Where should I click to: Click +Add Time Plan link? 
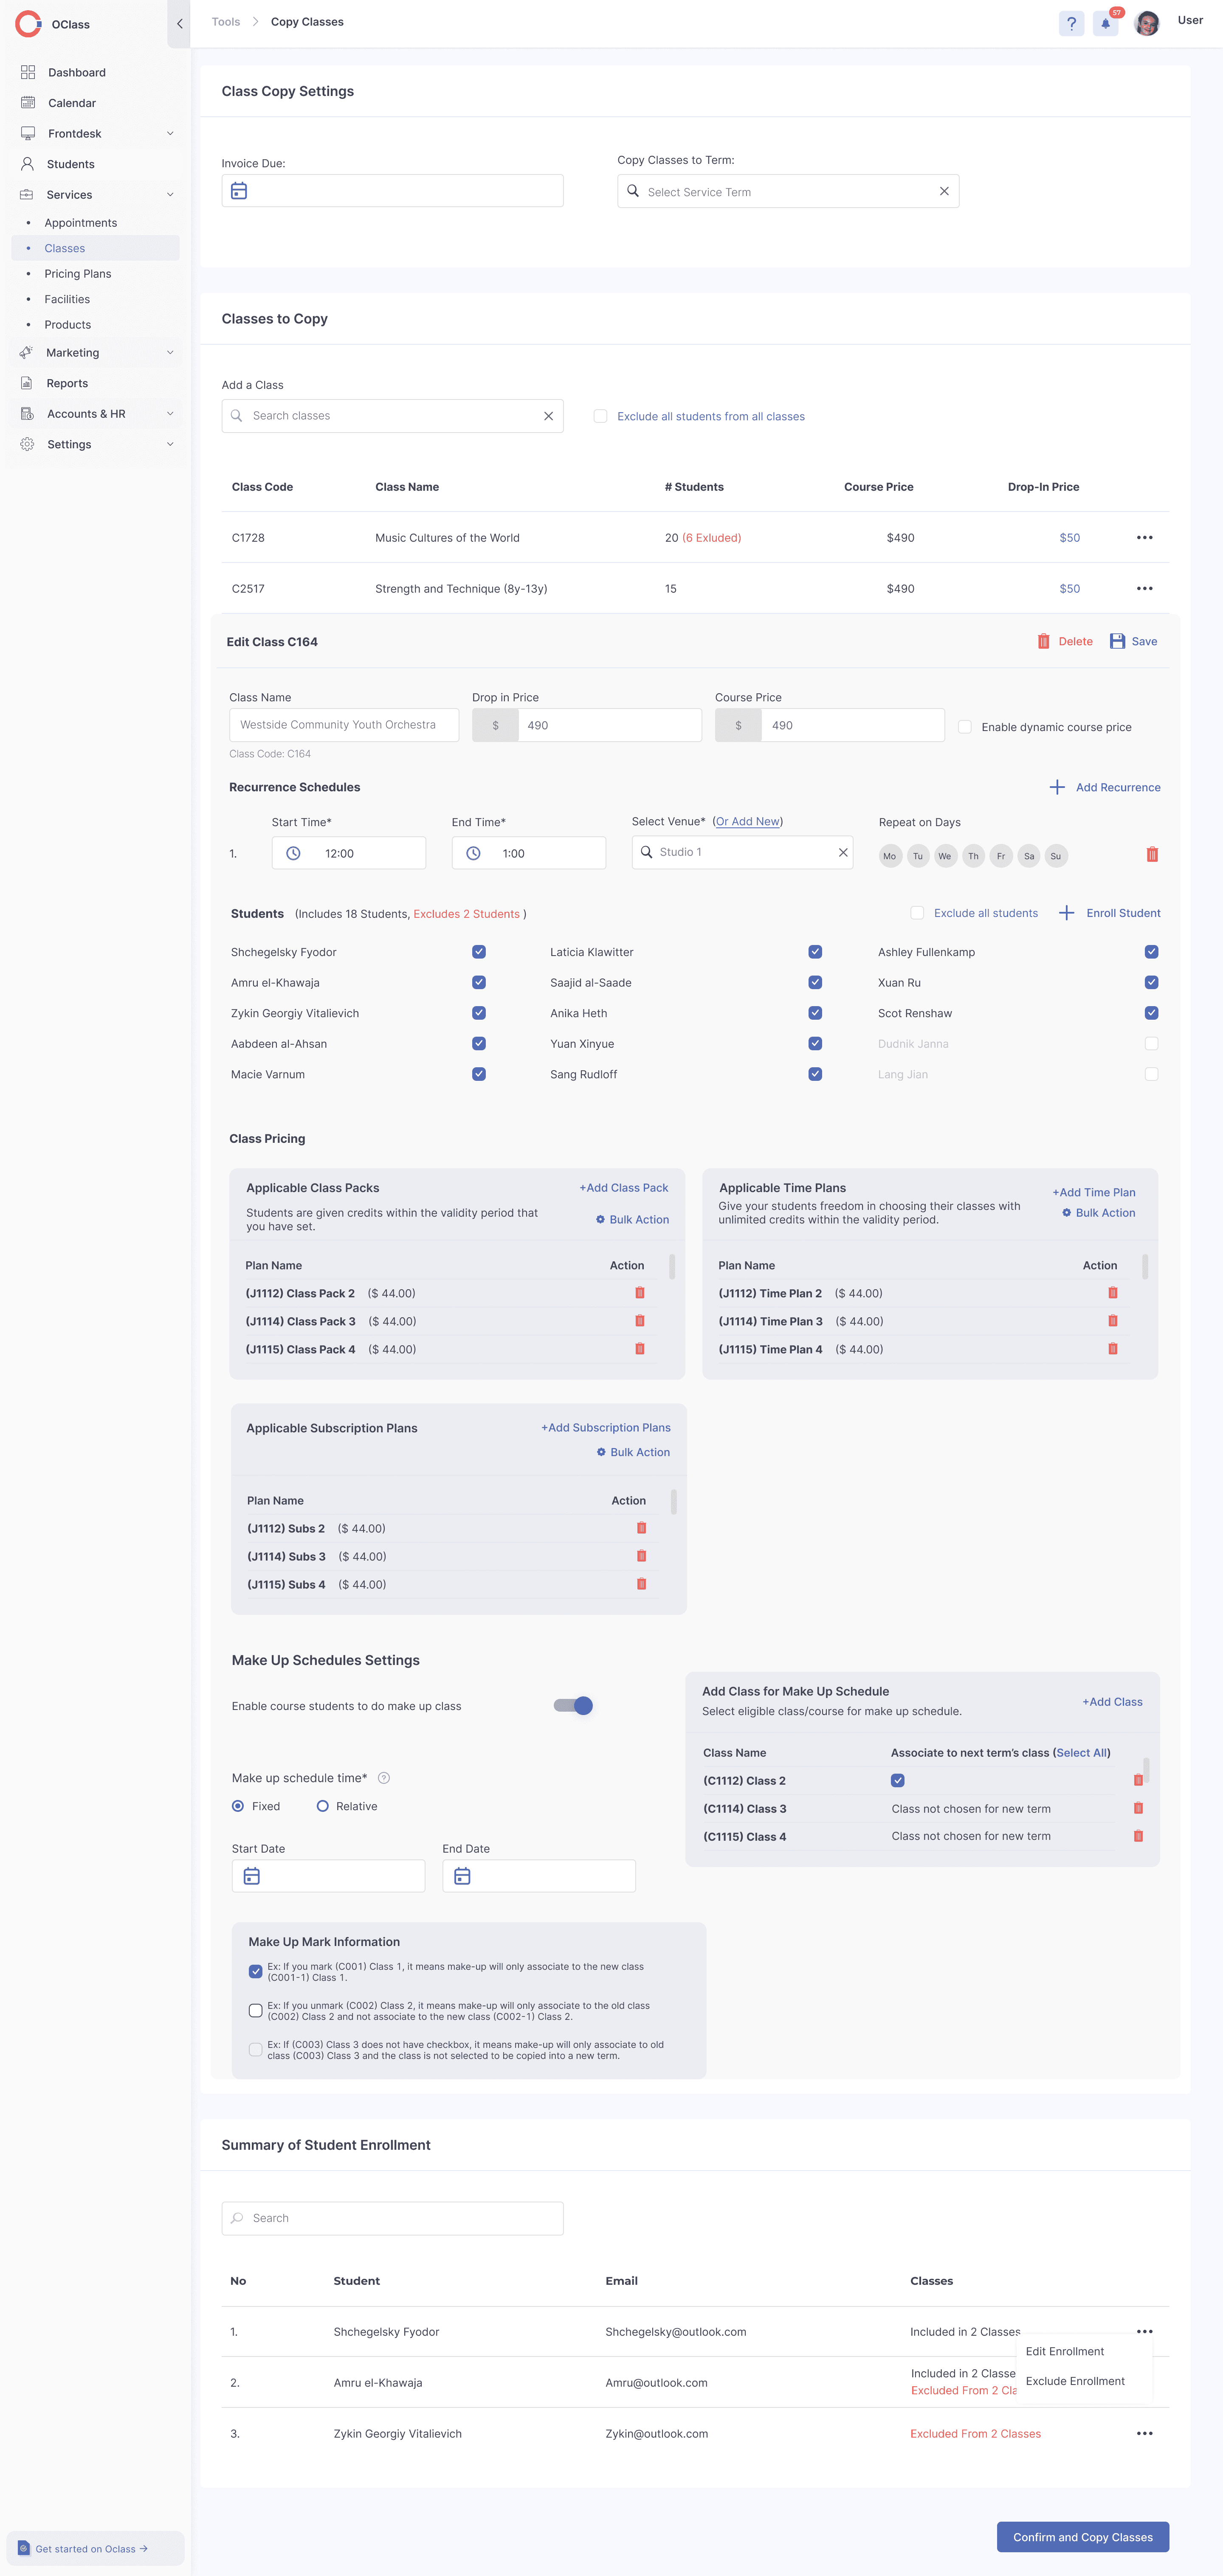pyautogui.click(x=1094, y=1193)
